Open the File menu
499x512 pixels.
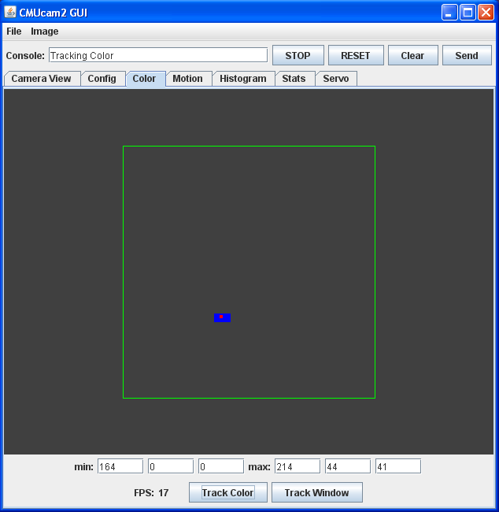click(14, 32)
